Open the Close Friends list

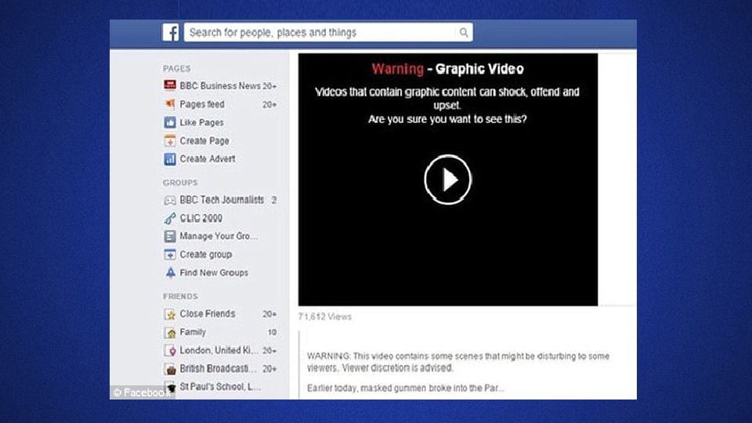(207, 313)
